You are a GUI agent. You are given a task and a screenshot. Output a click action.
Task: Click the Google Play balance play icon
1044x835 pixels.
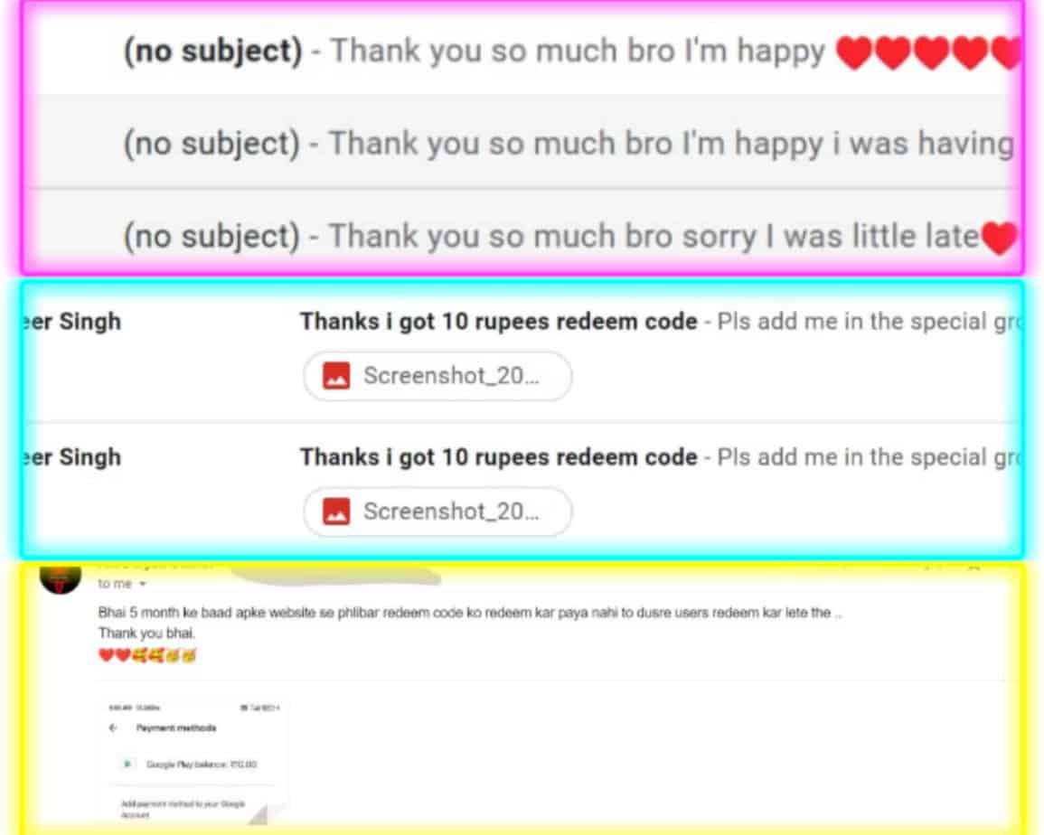127,764
